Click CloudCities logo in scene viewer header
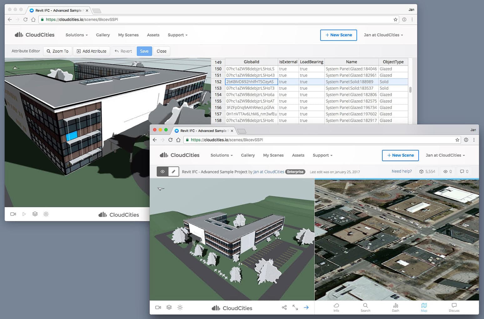Screen dimensions: 484x319 pos(179,155)
